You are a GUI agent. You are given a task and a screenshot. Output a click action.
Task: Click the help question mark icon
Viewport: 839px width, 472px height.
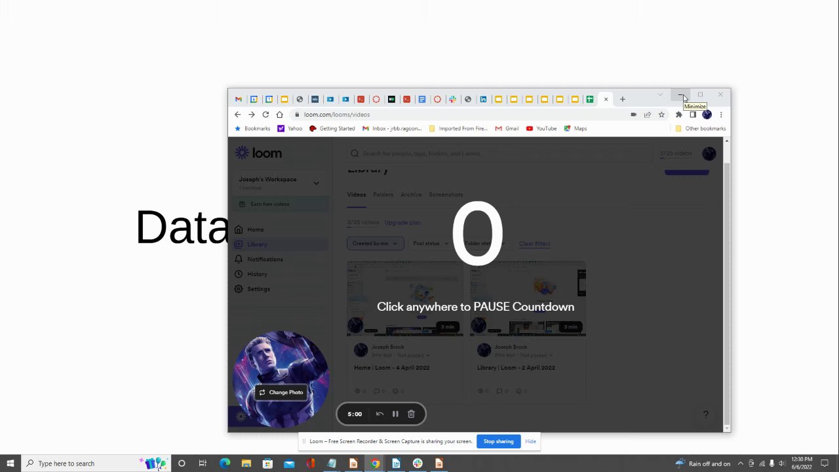(705, 414)
